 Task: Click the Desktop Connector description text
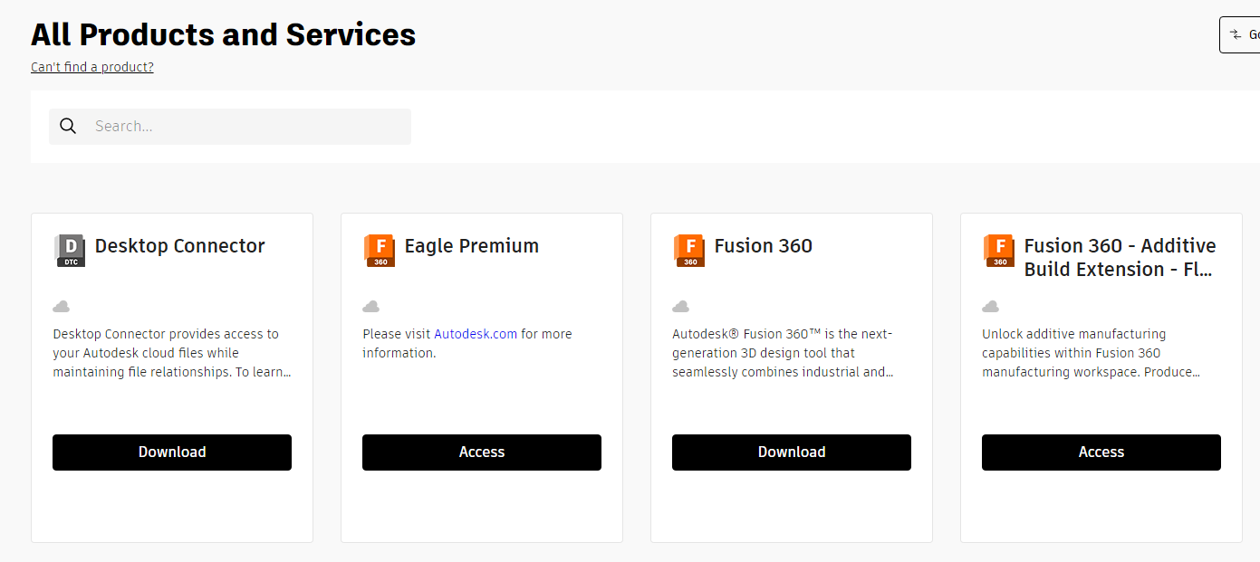[172, 353]
